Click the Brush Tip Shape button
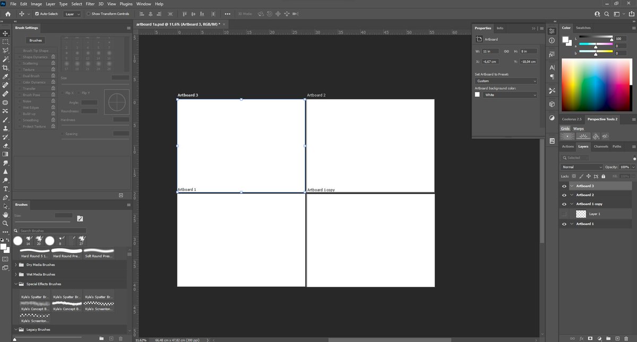This screenshot has width=637, height=342. coord(36,50)
